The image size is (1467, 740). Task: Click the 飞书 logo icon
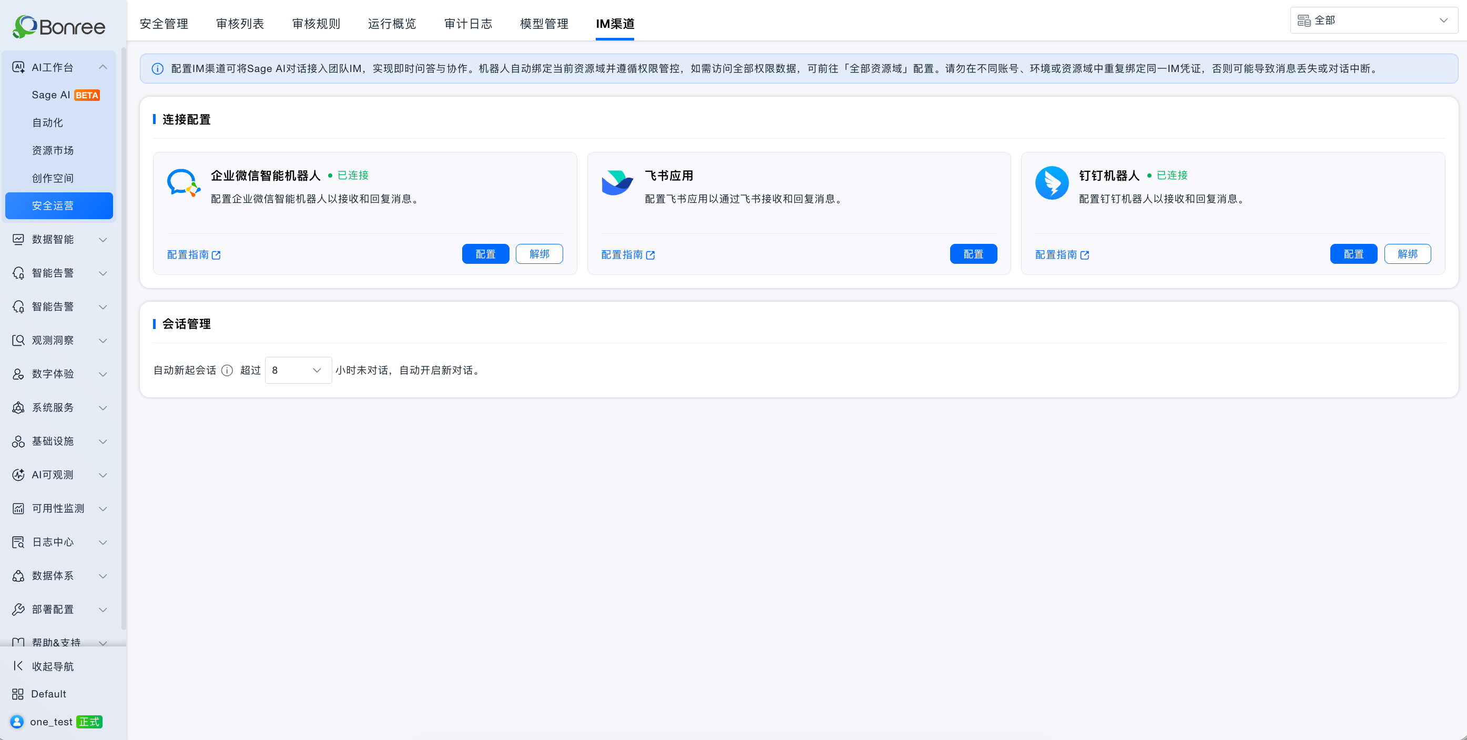(617, 183)
